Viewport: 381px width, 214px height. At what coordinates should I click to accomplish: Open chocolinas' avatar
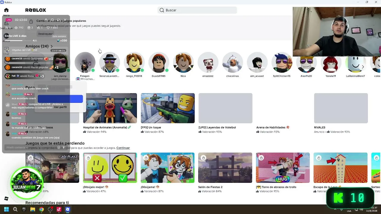point(232,62)
